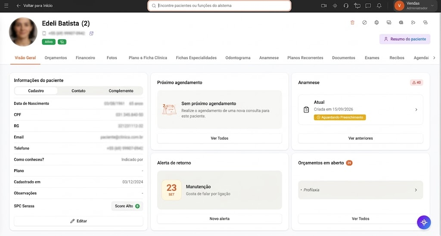Select the Odontograma tab

(238, 58)
